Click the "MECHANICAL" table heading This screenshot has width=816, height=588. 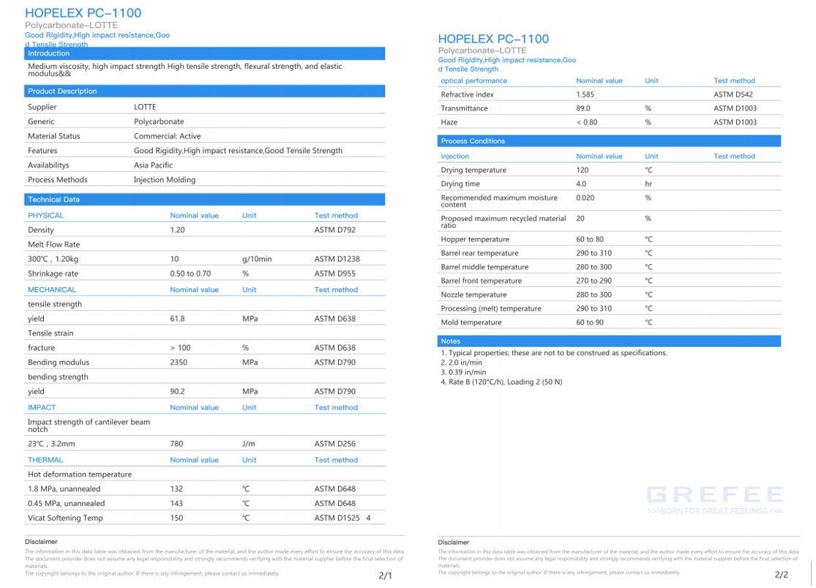pos(52,289)
